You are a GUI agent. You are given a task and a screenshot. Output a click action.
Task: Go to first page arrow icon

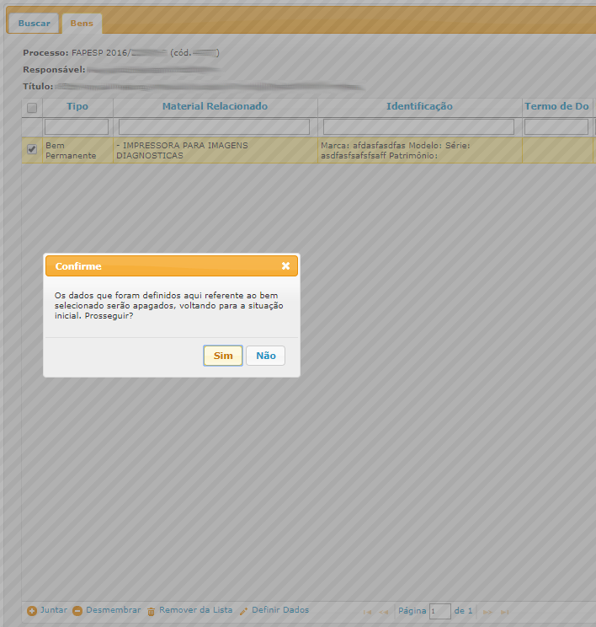368,612
